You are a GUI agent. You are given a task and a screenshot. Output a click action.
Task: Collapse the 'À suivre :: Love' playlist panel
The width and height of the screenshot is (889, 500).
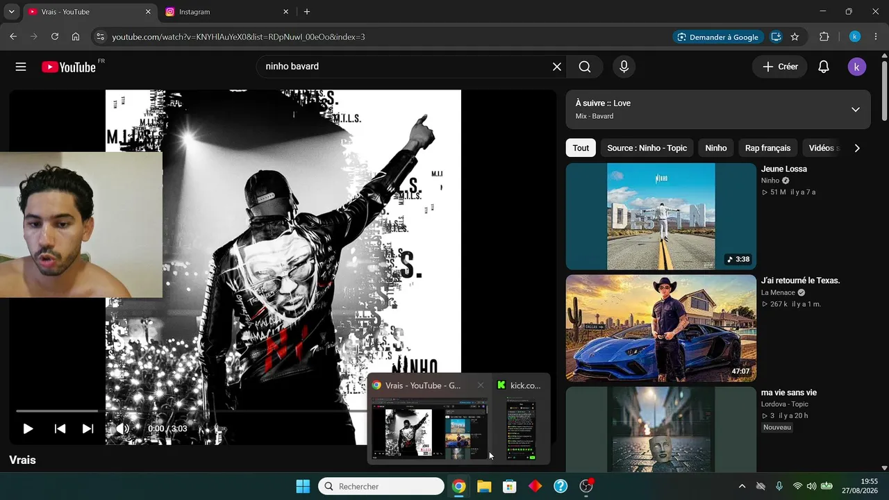click(856, 109)
